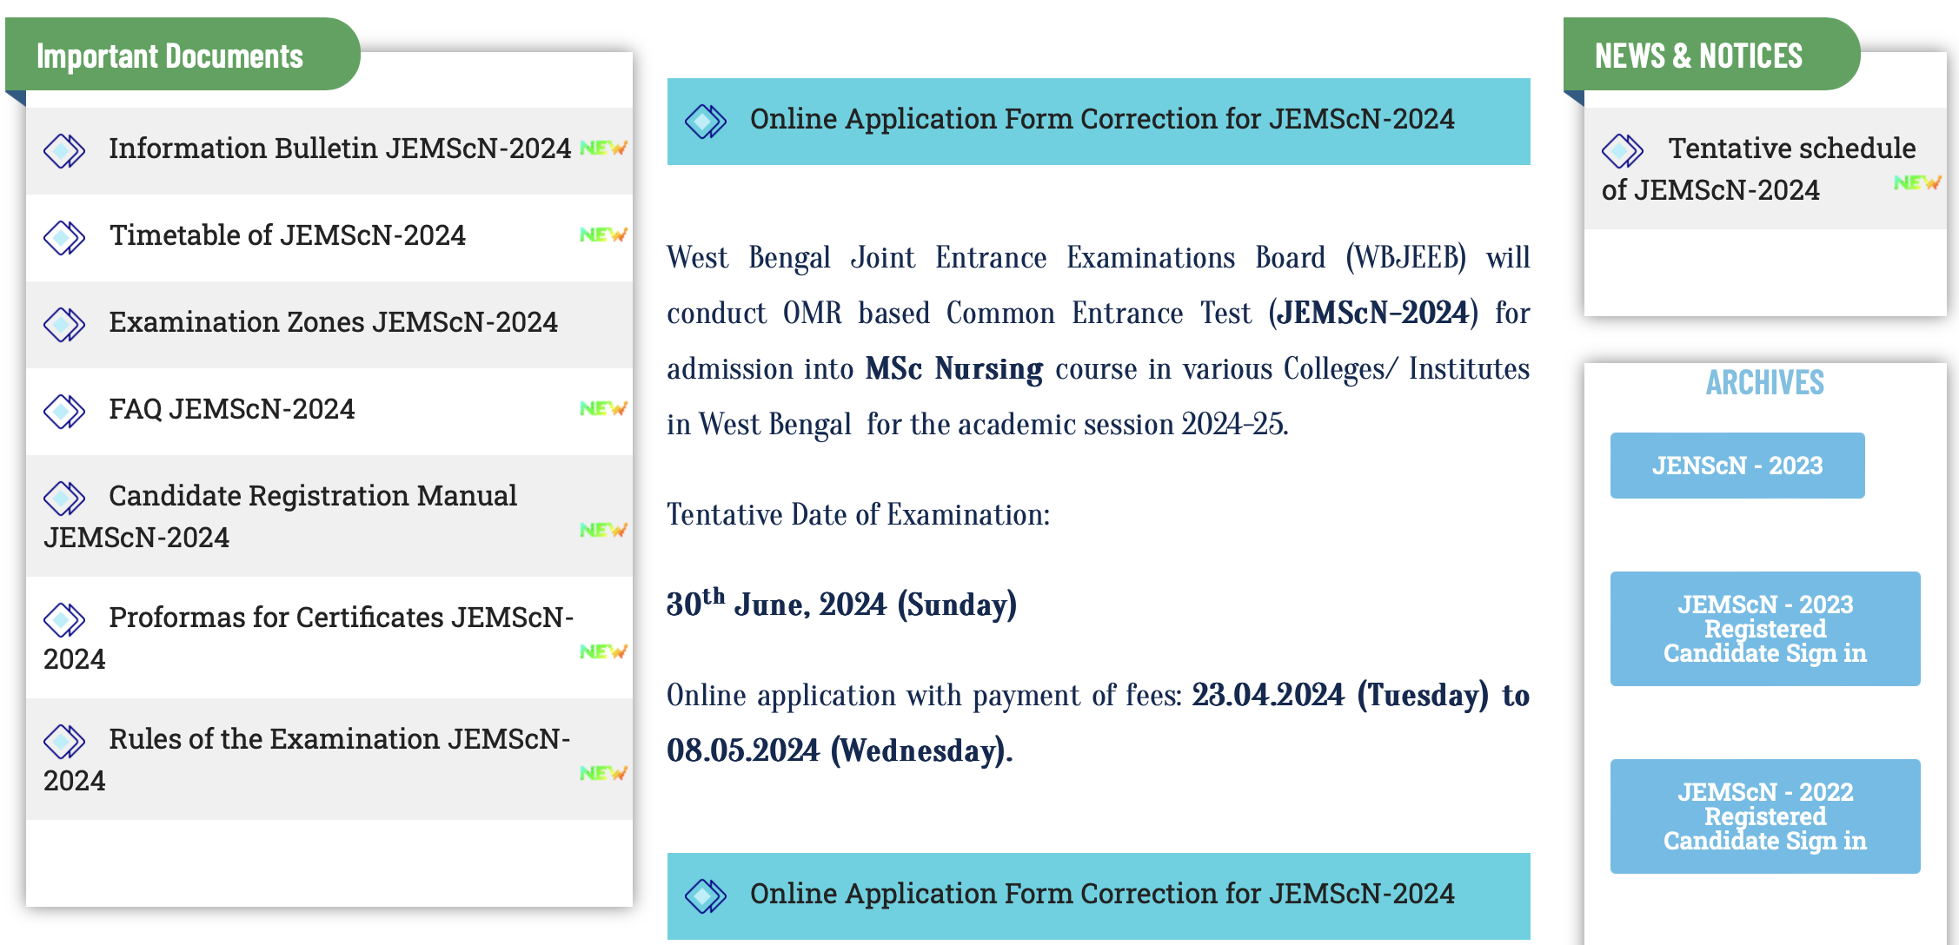
Task: Click NEW badge on Information Bulletin row
Action: [603, 148]
